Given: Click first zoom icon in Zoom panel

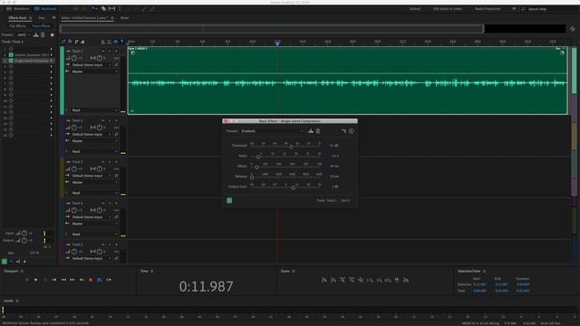Looking at the screenshot, I should point(324,280).
